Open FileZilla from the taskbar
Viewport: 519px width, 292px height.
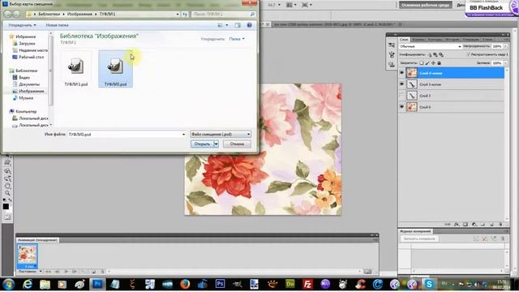[x=307, y=284]
